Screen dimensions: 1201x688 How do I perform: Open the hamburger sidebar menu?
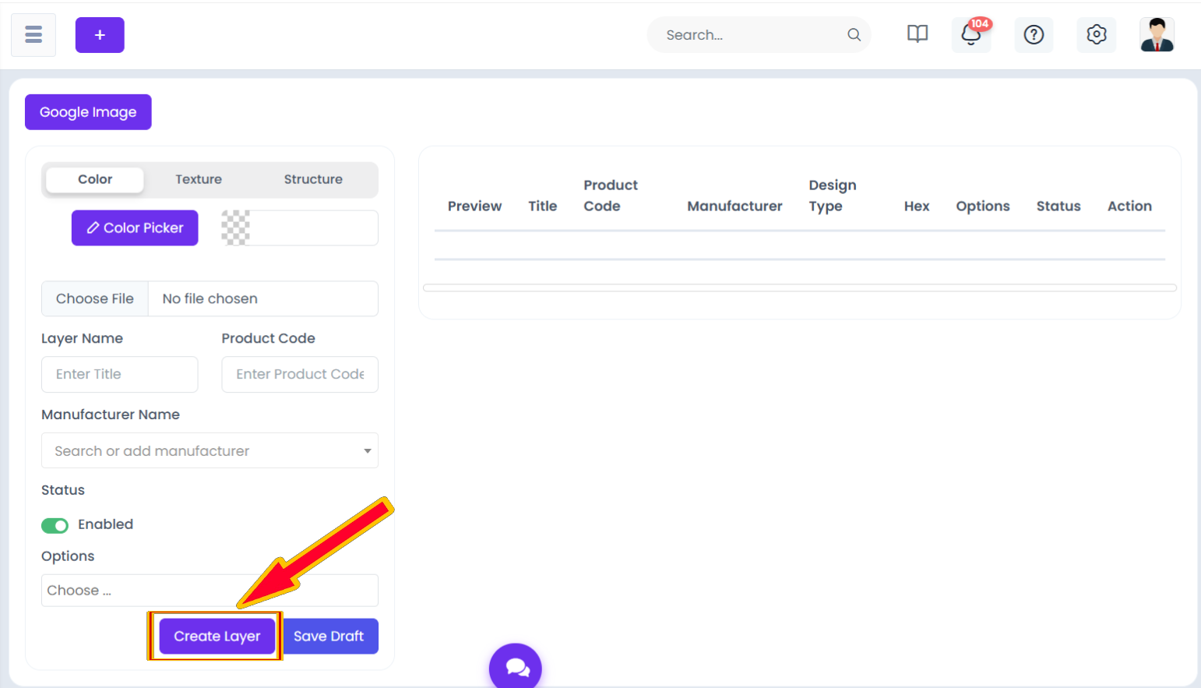(33, 35)
